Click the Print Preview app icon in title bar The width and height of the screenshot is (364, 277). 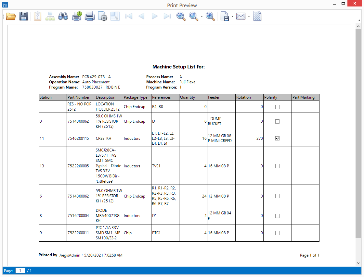[6, 5]
